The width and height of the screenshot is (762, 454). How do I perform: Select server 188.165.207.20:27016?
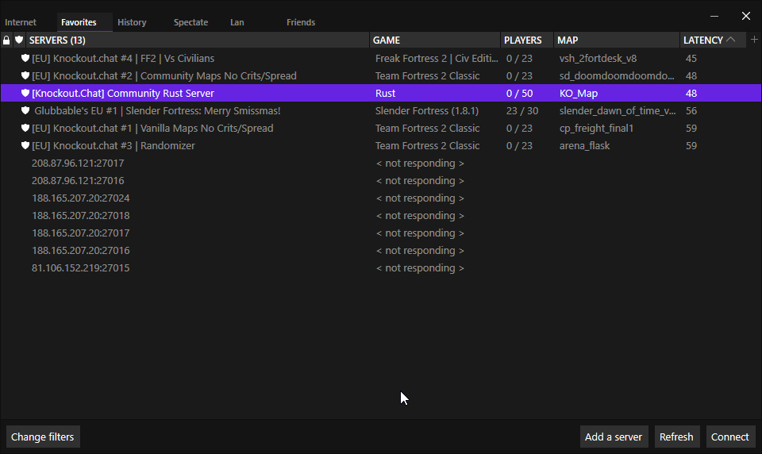pyautogui.click(x=381, y=251)
